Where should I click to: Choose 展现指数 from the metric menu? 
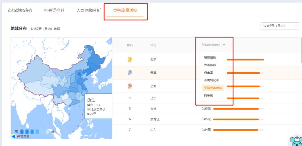(x=210, y=57)
